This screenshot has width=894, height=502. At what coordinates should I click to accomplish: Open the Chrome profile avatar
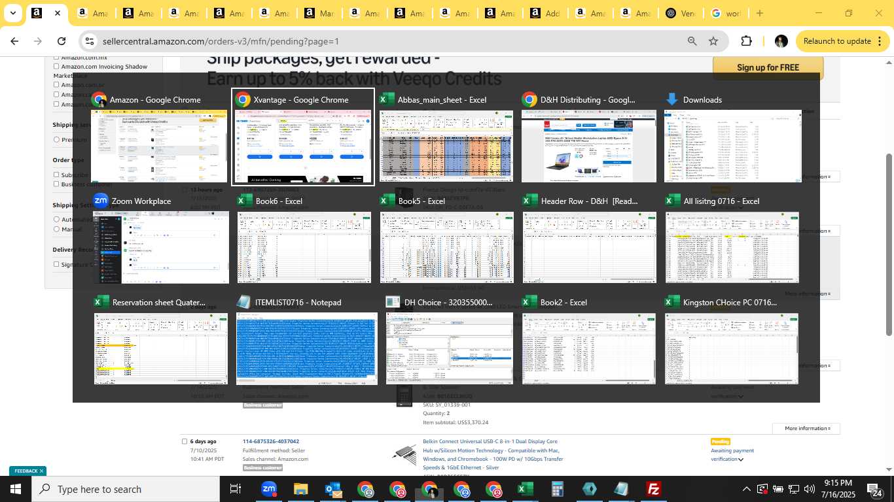click(x=781, y=41)
